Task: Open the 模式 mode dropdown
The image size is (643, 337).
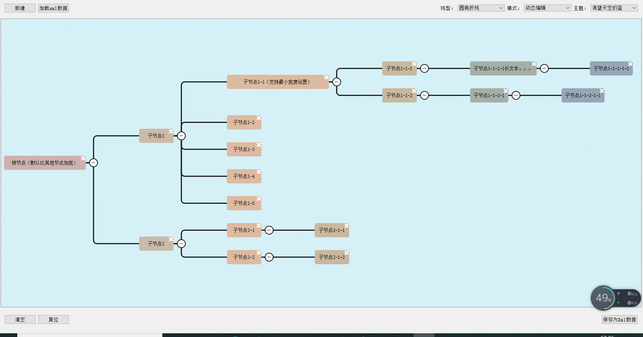Action: (547, 8)
